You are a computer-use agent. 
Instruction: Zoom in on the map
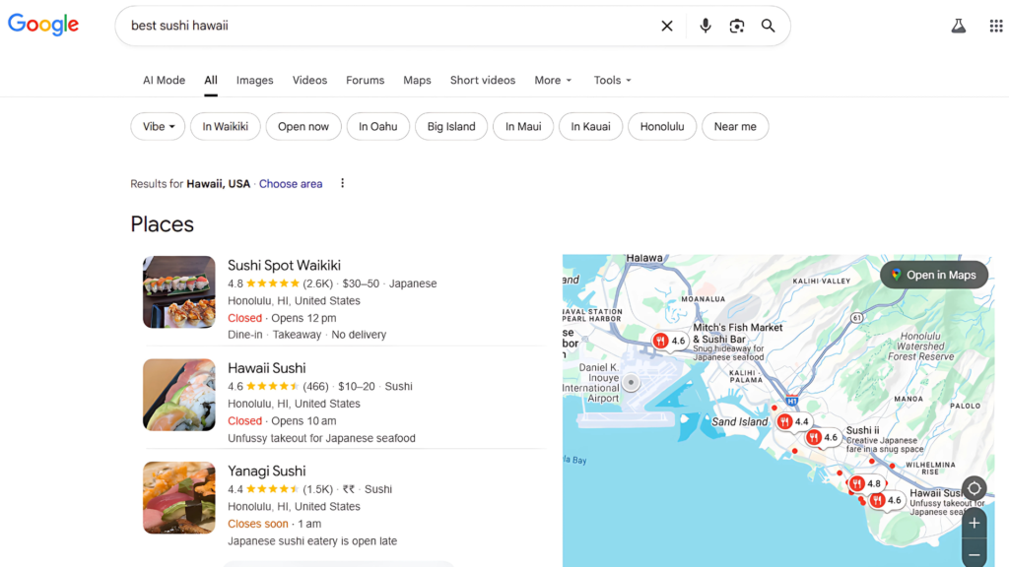pos(975,523)
